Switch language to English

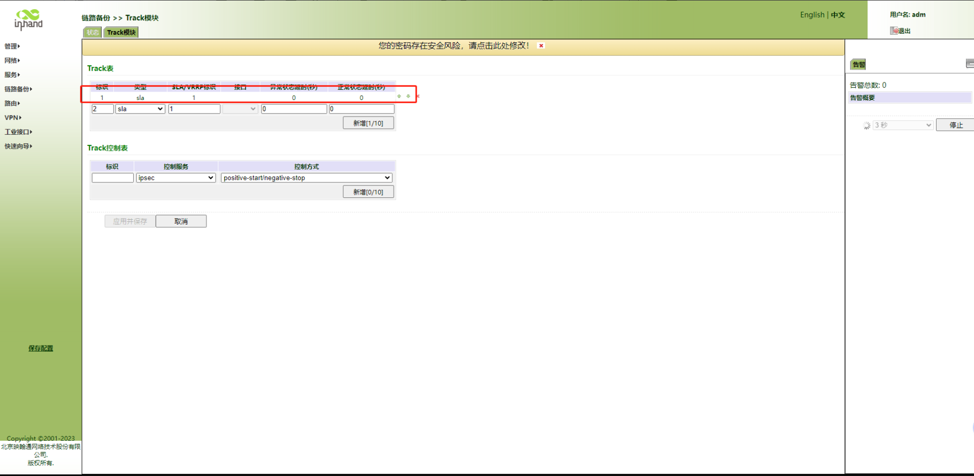pyautogui.click(x=812, y=15)
